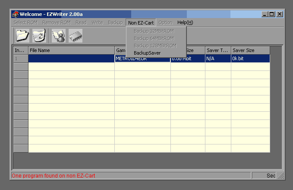Choose Backup 128MBitROM menu entry
293x190 pixels.
[156, 46]
